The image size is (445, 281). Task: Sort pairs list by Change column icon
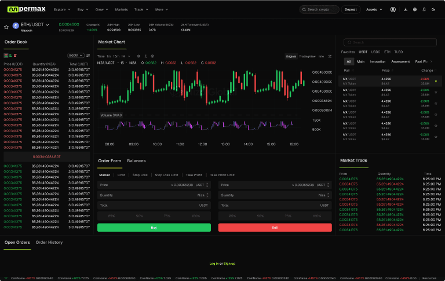435,70
